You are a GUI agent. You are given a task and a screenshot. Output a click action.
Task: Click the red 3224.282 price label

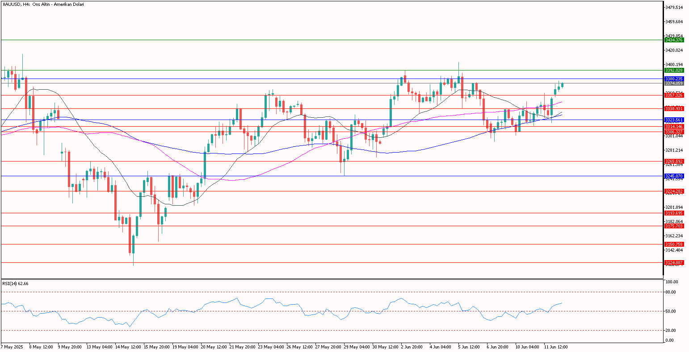point(674,191)
